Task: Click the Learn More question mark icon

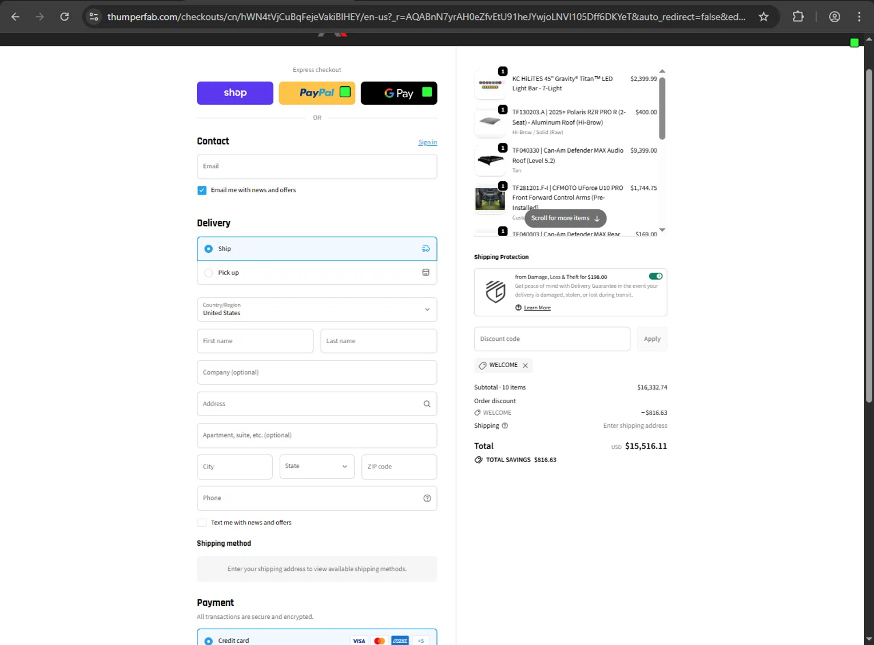Action: coord(518,308)
